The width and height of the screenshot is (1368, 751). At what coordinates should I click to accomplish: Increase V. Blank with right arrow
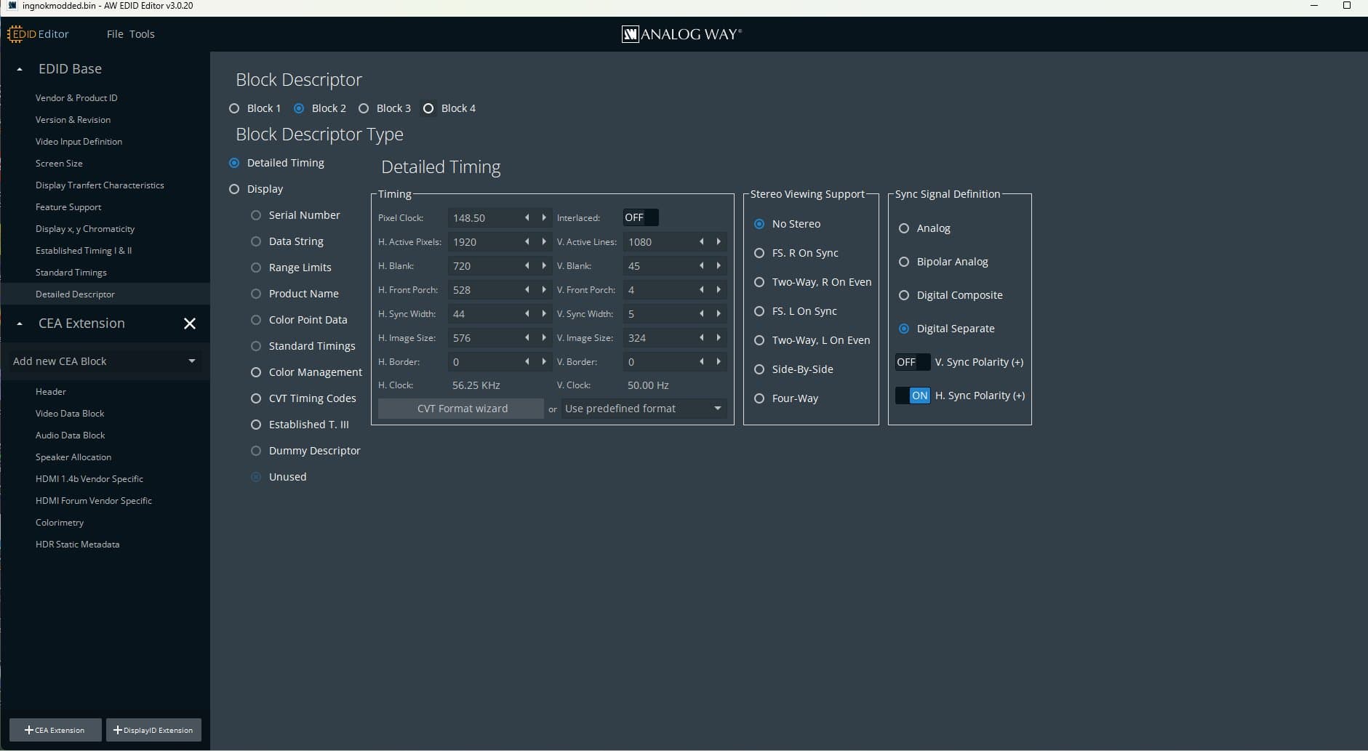pos(719,265)
